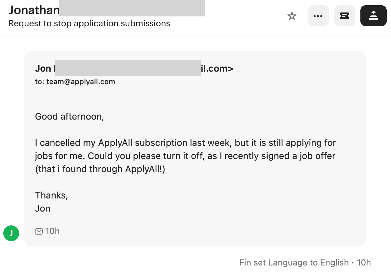Click the envelope icon beside the message's 10h

(x=39, y=231)
